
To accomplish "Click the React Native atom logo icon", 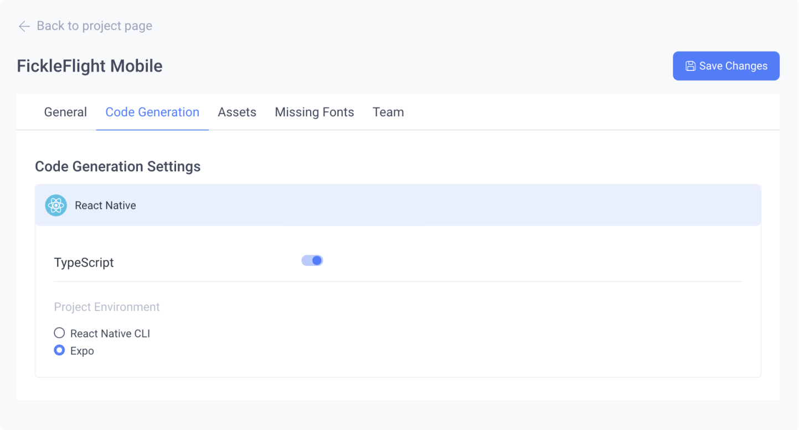I will coord(56,206).
